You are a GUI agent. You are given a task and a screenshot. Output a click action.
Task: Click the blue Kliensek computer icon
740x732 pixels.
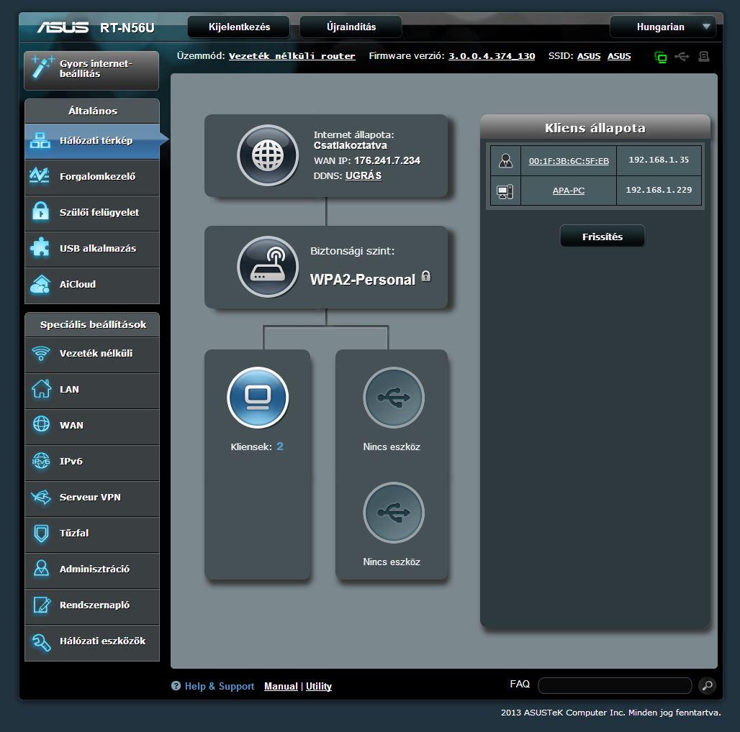(258, 398)
